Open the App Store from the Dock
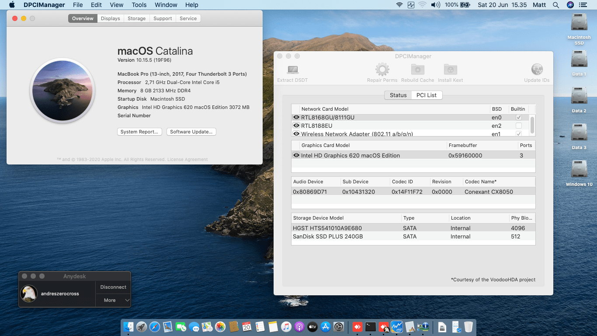This screenshot has height=336, width=597. coord(325,326)
